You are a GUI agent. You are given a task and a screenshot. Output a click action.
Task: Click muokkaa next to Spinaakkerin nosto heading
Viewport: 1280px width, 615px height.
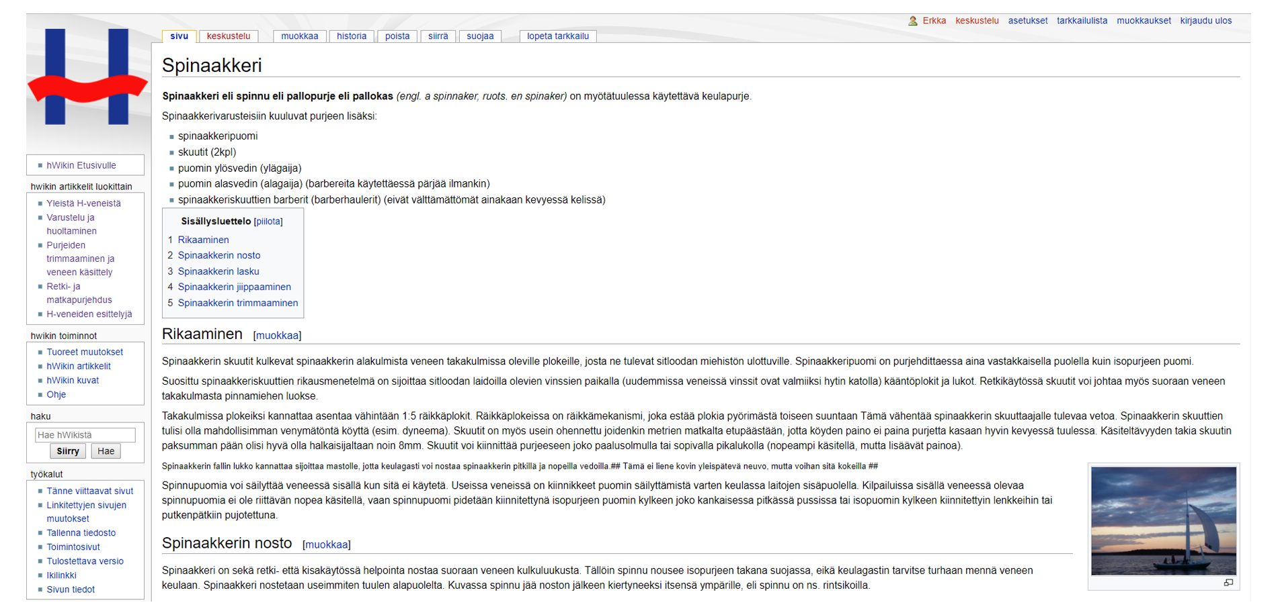point(327,544)
